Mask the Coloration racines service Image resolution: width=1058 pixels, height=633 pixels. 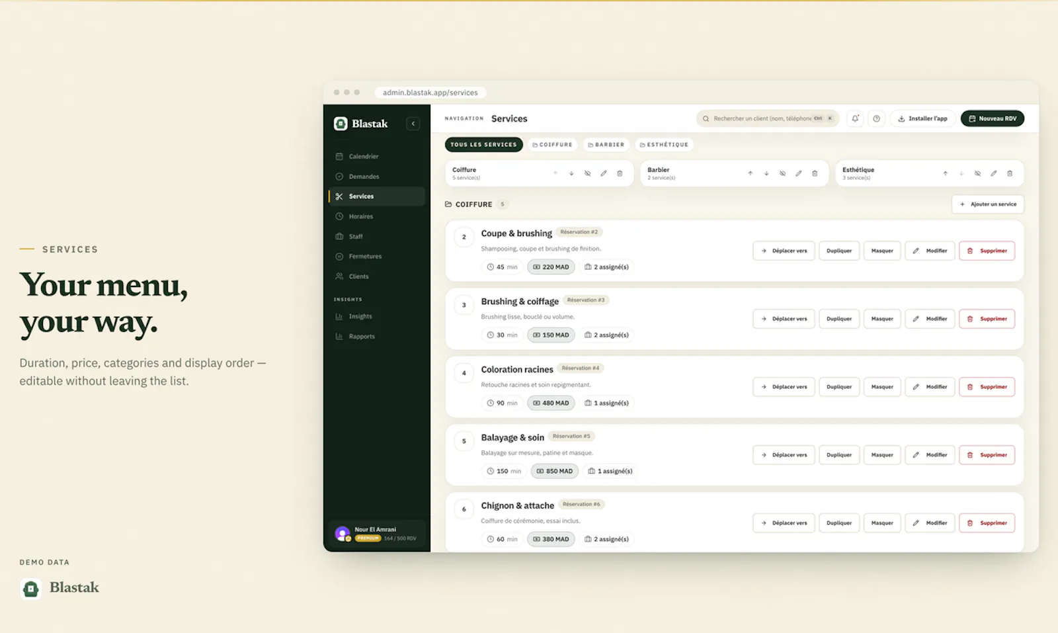pyautogui.click(x=882, y=387)
